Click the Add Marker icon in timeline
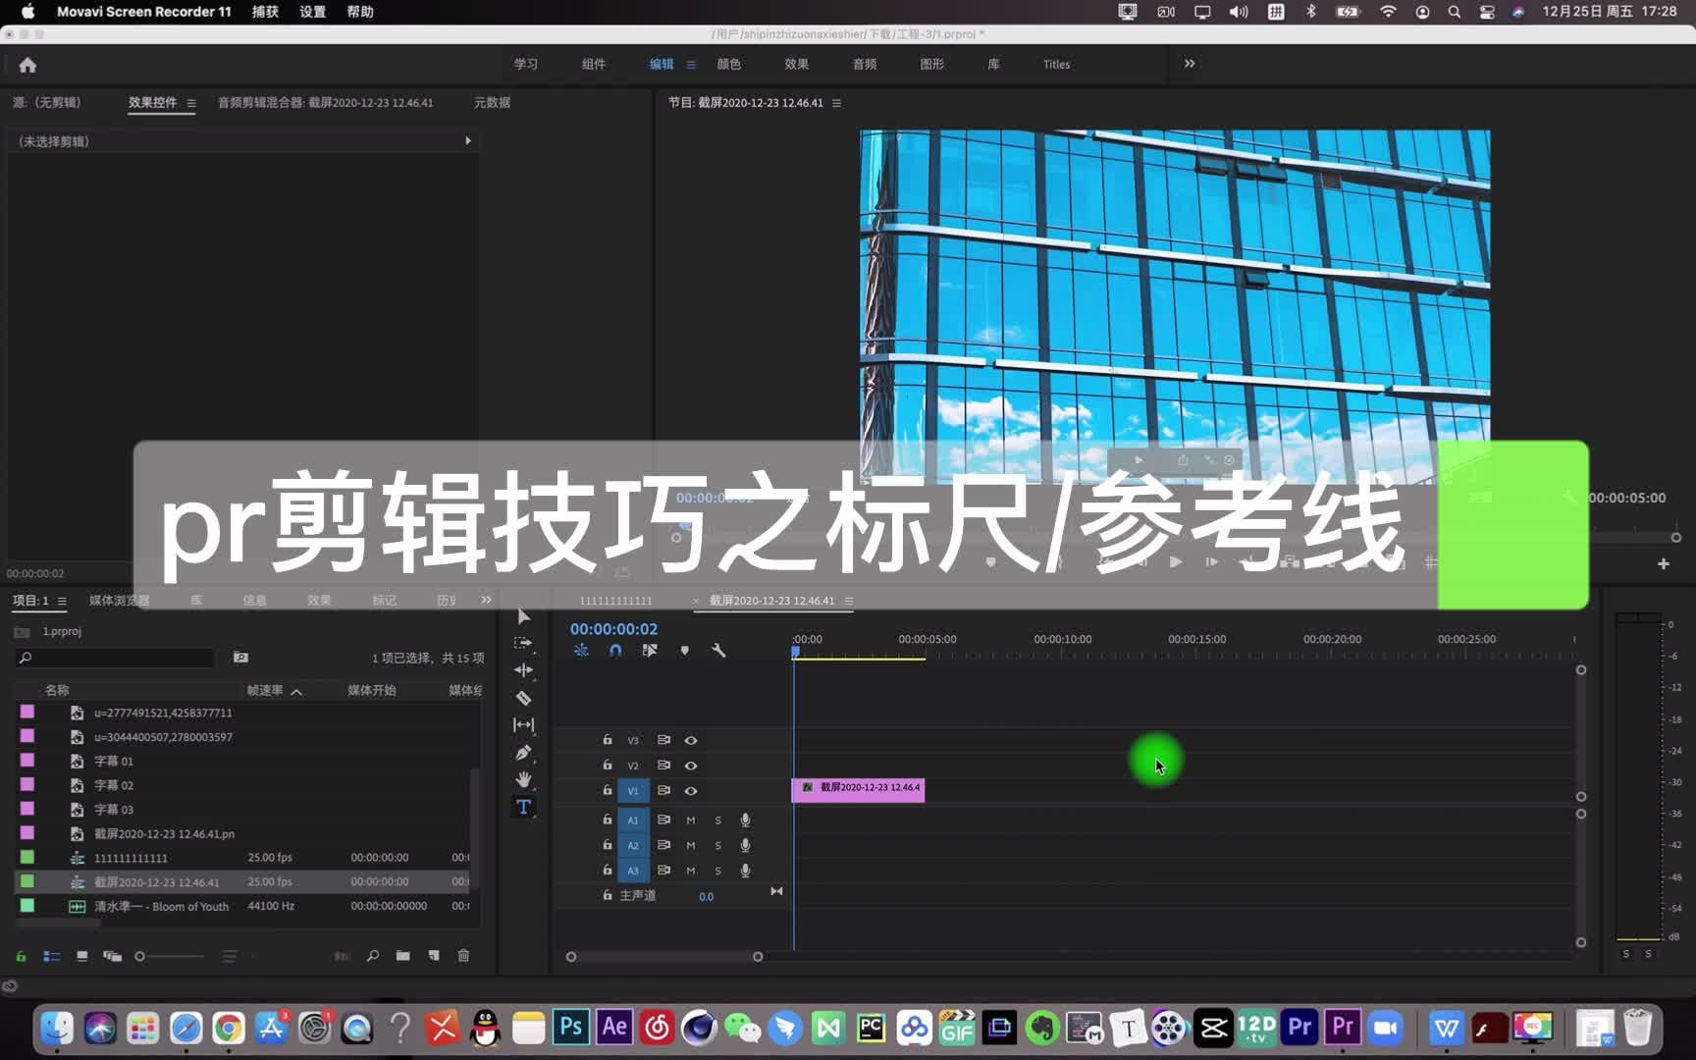The height and width of the screenshot is (1060, 1696). coord(684,651)
